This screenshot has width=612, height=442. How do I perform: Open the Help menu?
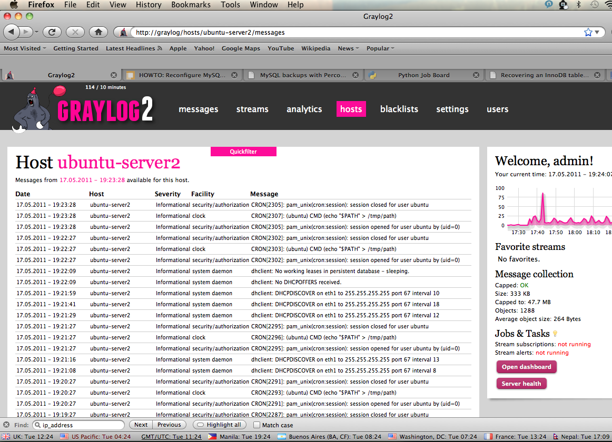point(295,5)
